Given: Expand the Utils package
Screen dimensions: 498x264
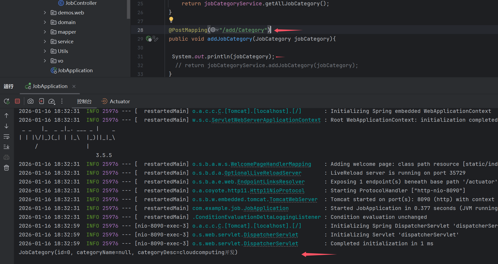Looking at the screenshot, I should click(45, 51).
